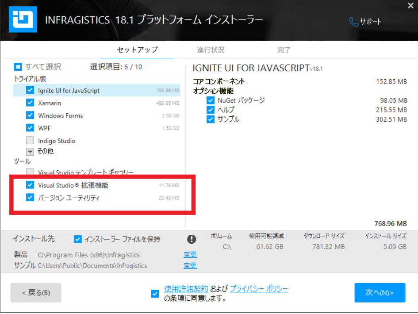Expand the その他 tree node
418x314 pixels.
[30, 152]
